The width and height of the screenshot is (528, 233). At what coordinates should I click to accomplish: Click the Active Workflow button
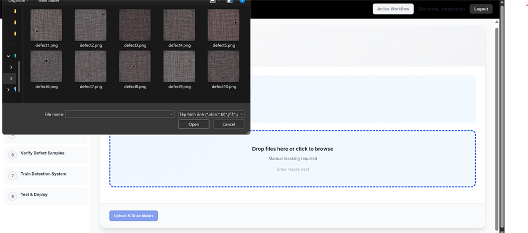coord(393,9)
